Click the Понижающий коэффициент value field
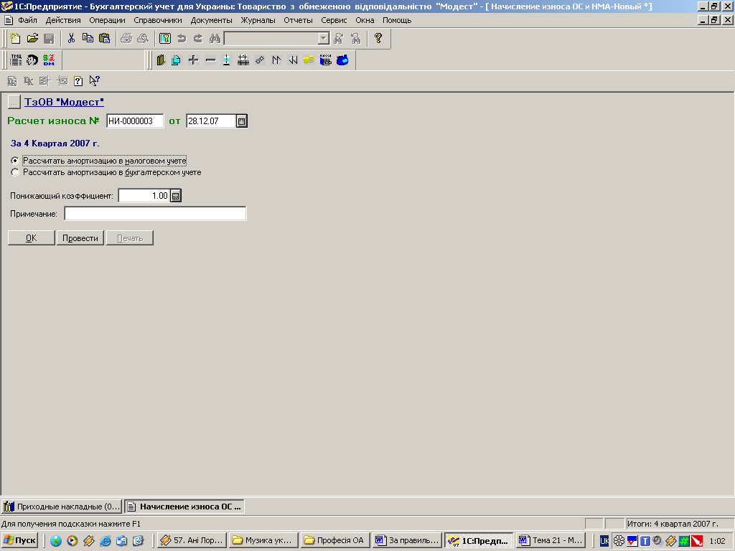This screenshot has width=735, height=551. click(144, 196)
